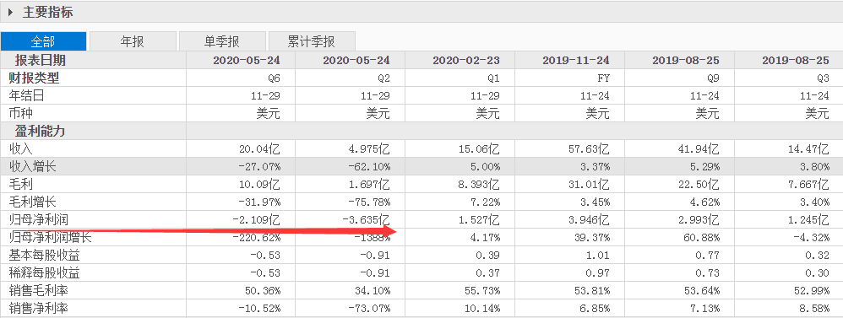
Task: Select the 销售净利率 row label
Action: [38, 309]
